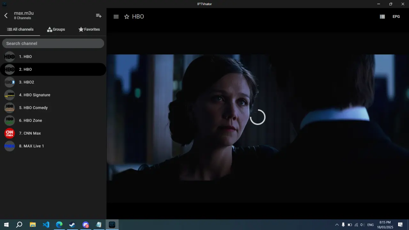The width and height of the screenshot is (409, 230).
Task: Select channel 6. HBO Zone
Action: click(x=53, y=120)
